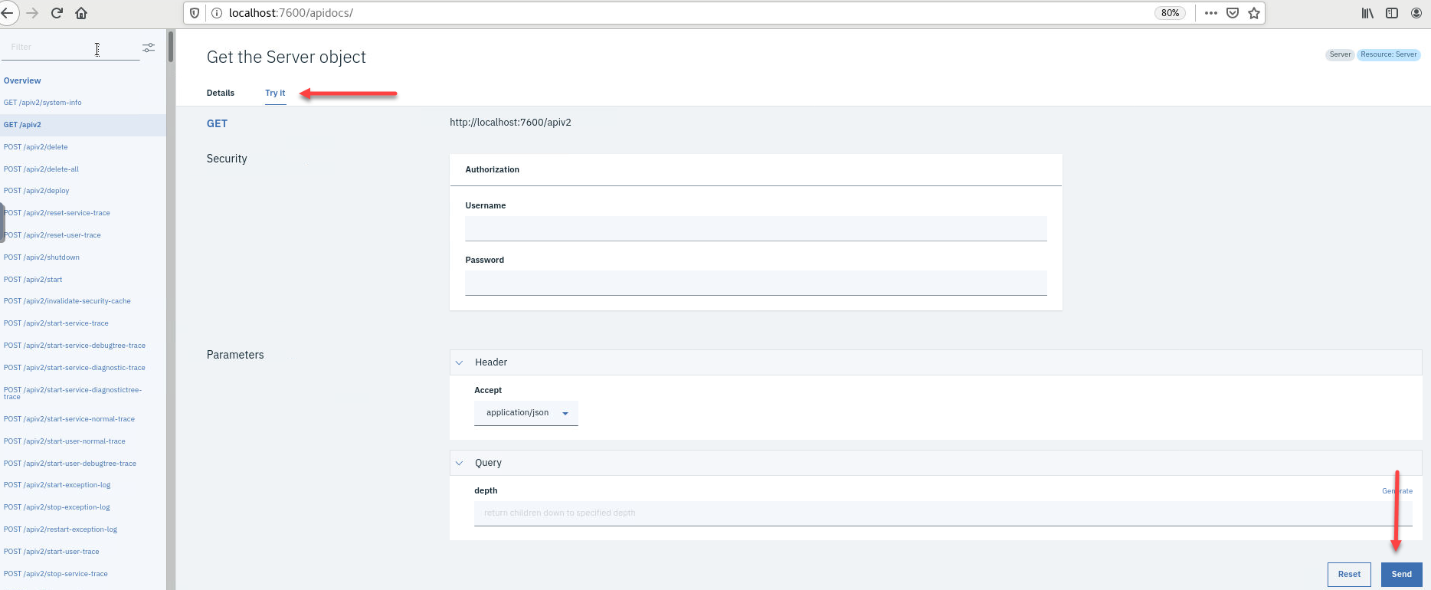Open the page actions ellipsis menu
Image resolution: width=1431 pixels, height=590 pixels.
coord(1211,13)
